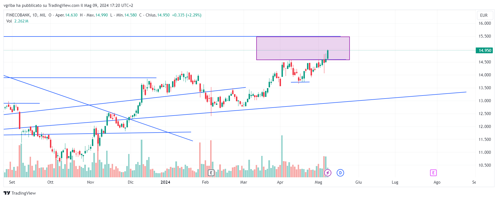Viewport: 498px width, 199px height.
Task: Click the Lug label on time axis
Action: (x=395, y=182)
